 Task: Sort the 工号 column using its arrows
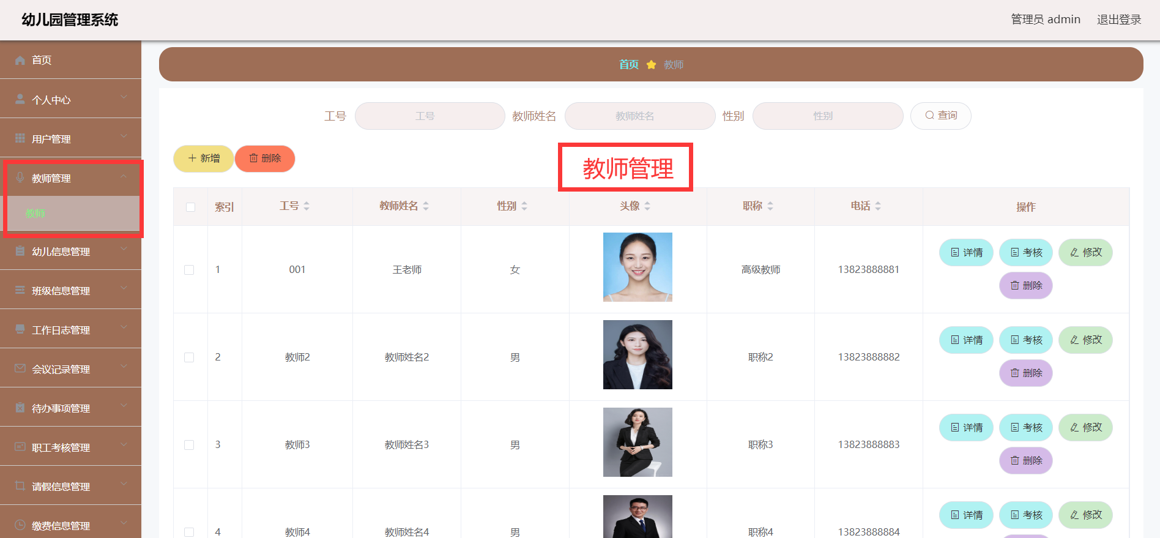tap(307, 206)
